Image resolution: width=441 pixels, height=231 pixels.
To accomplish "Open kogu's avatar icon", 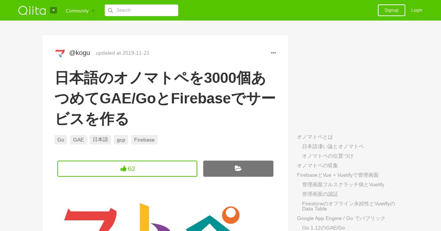I will coord(60,53).
